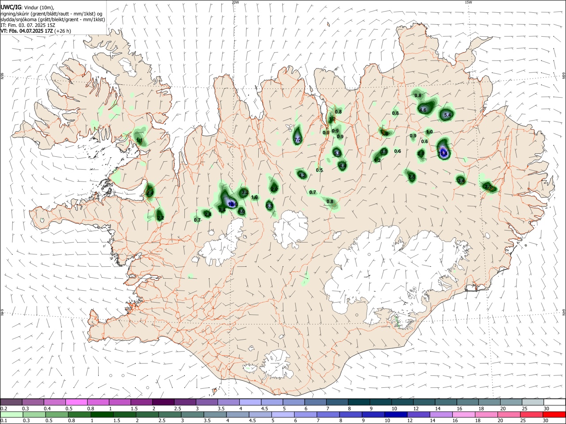This screenshot has height=424, width=566.
Task: Select the darkest green swatch between 1 and 1.5
Action: 101,415
